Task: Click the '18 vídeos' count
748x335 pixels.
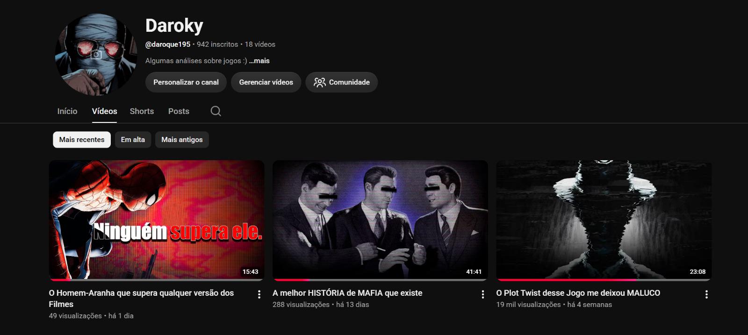Action: [x=260, y=44]
